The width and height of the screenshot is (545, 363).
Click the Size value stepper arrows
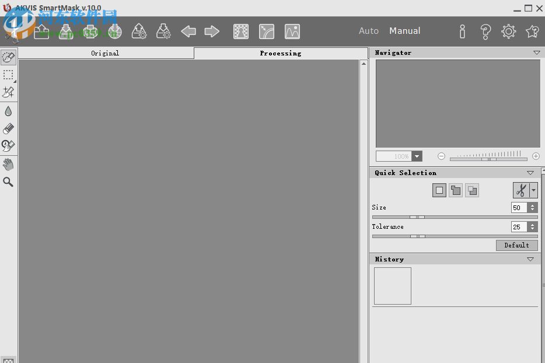(x=533, y=208)
